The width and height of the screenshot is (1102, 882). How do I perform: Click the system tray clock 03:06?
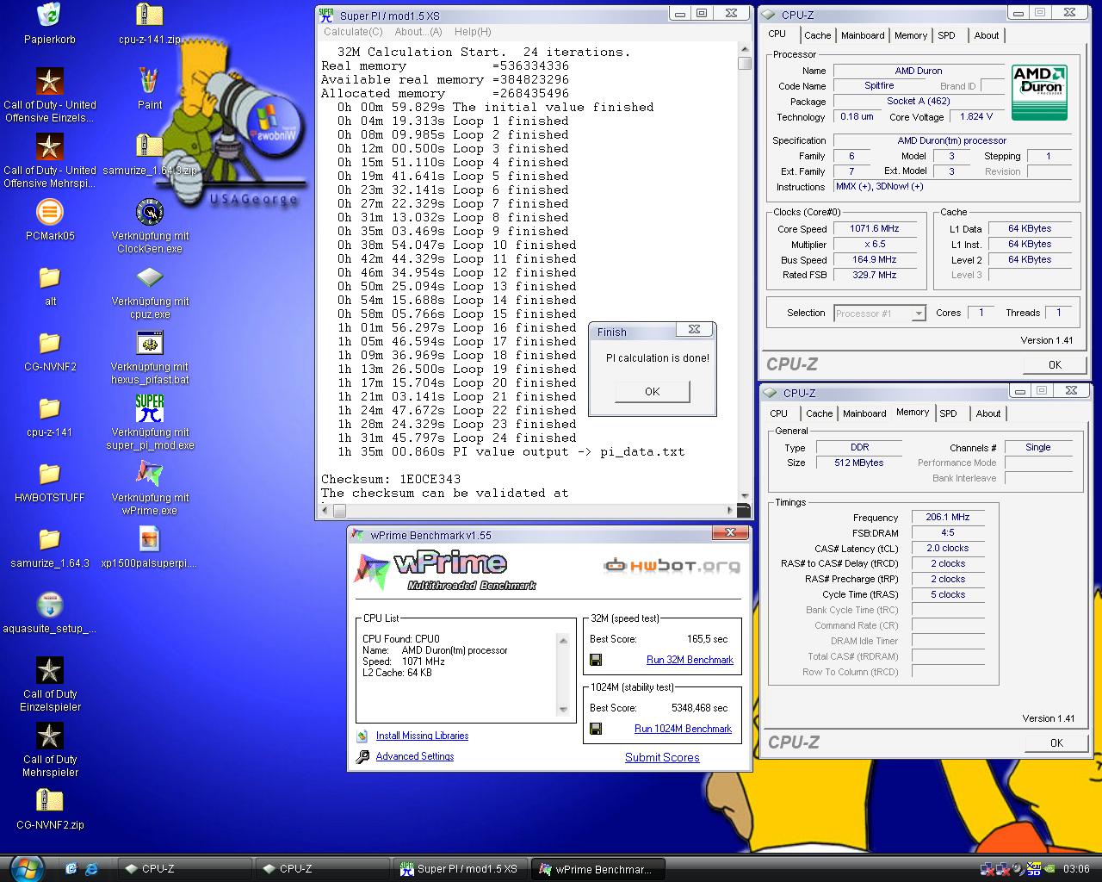point(1076,869)
